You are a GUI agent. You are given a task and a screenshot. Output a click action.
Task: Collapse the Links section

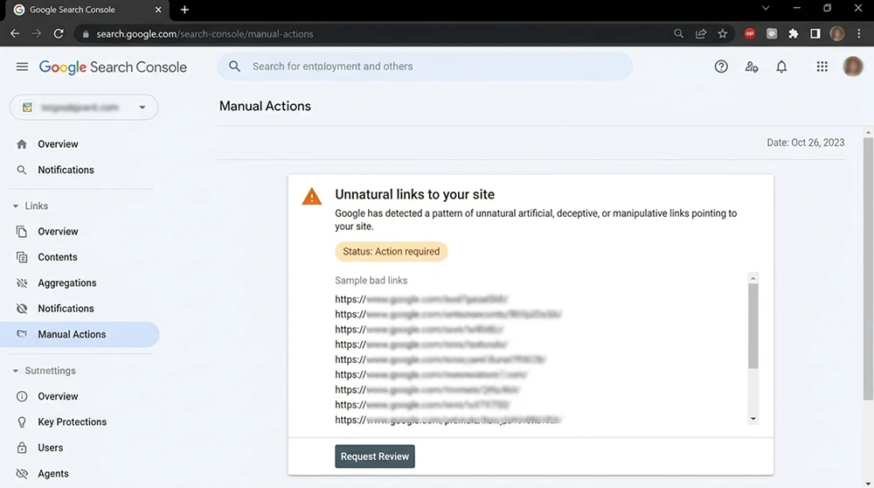click(16, 206)
